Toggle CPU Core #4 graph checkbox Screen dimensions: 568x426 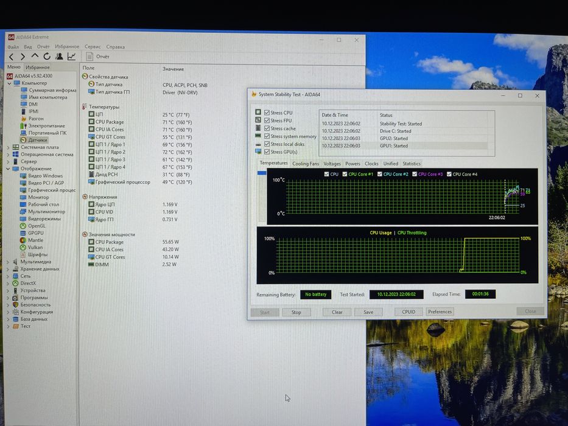click(449, 174)
